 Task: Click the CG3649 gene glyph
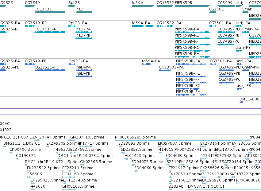[30, 6]
